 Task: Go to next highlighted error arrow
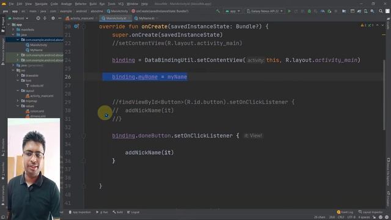click(x=382, y=25)
